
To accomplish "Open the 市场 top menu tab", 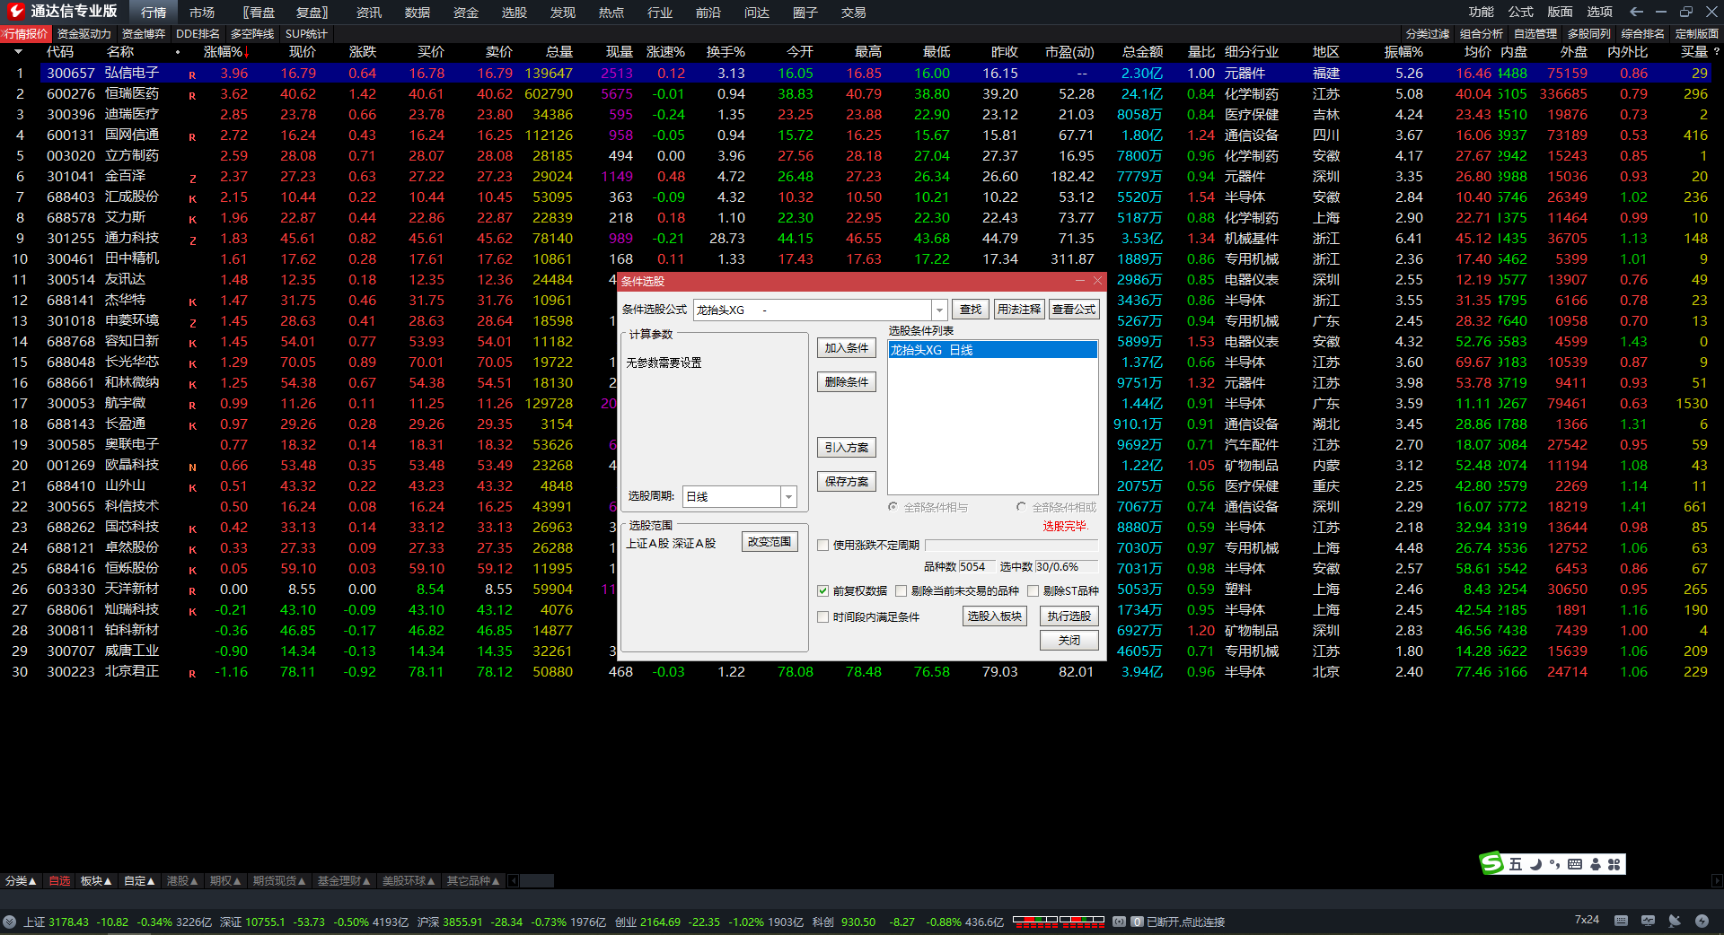I will 202,12.
